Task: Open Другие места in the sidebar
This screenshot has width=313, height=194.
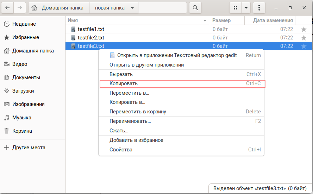Action: click(29, 148)
